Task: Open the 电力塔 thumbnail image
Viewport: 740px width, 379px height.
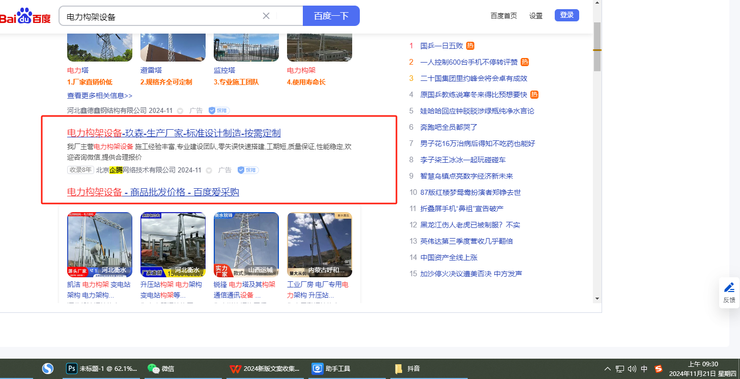Action: (x=100, y=48)
